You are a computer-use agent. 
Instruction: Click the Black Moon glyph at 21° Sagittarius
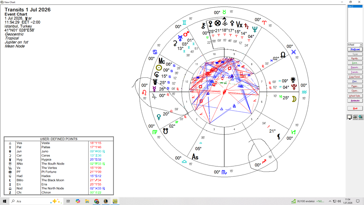coord(278,136)
